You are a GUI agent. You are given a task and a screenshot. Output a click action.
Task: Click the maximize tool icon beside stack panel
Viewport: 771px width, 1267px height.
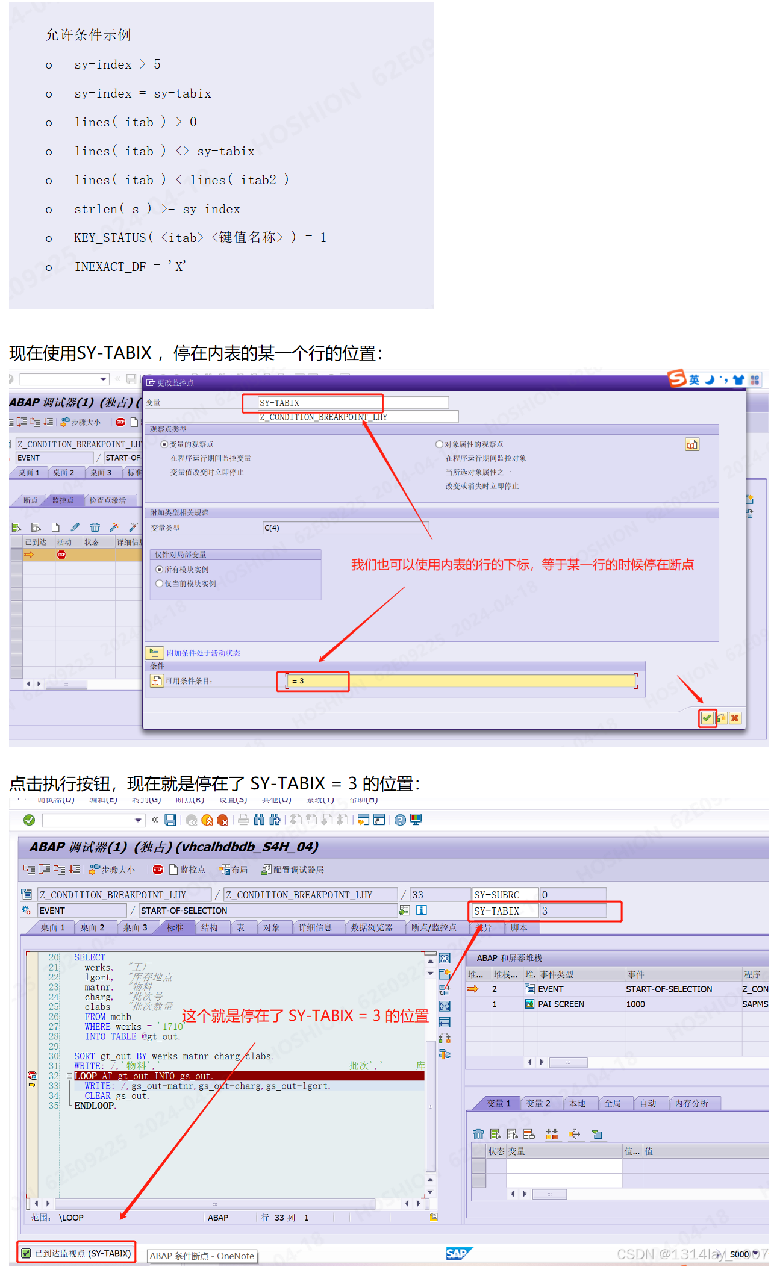[445, 1006]
